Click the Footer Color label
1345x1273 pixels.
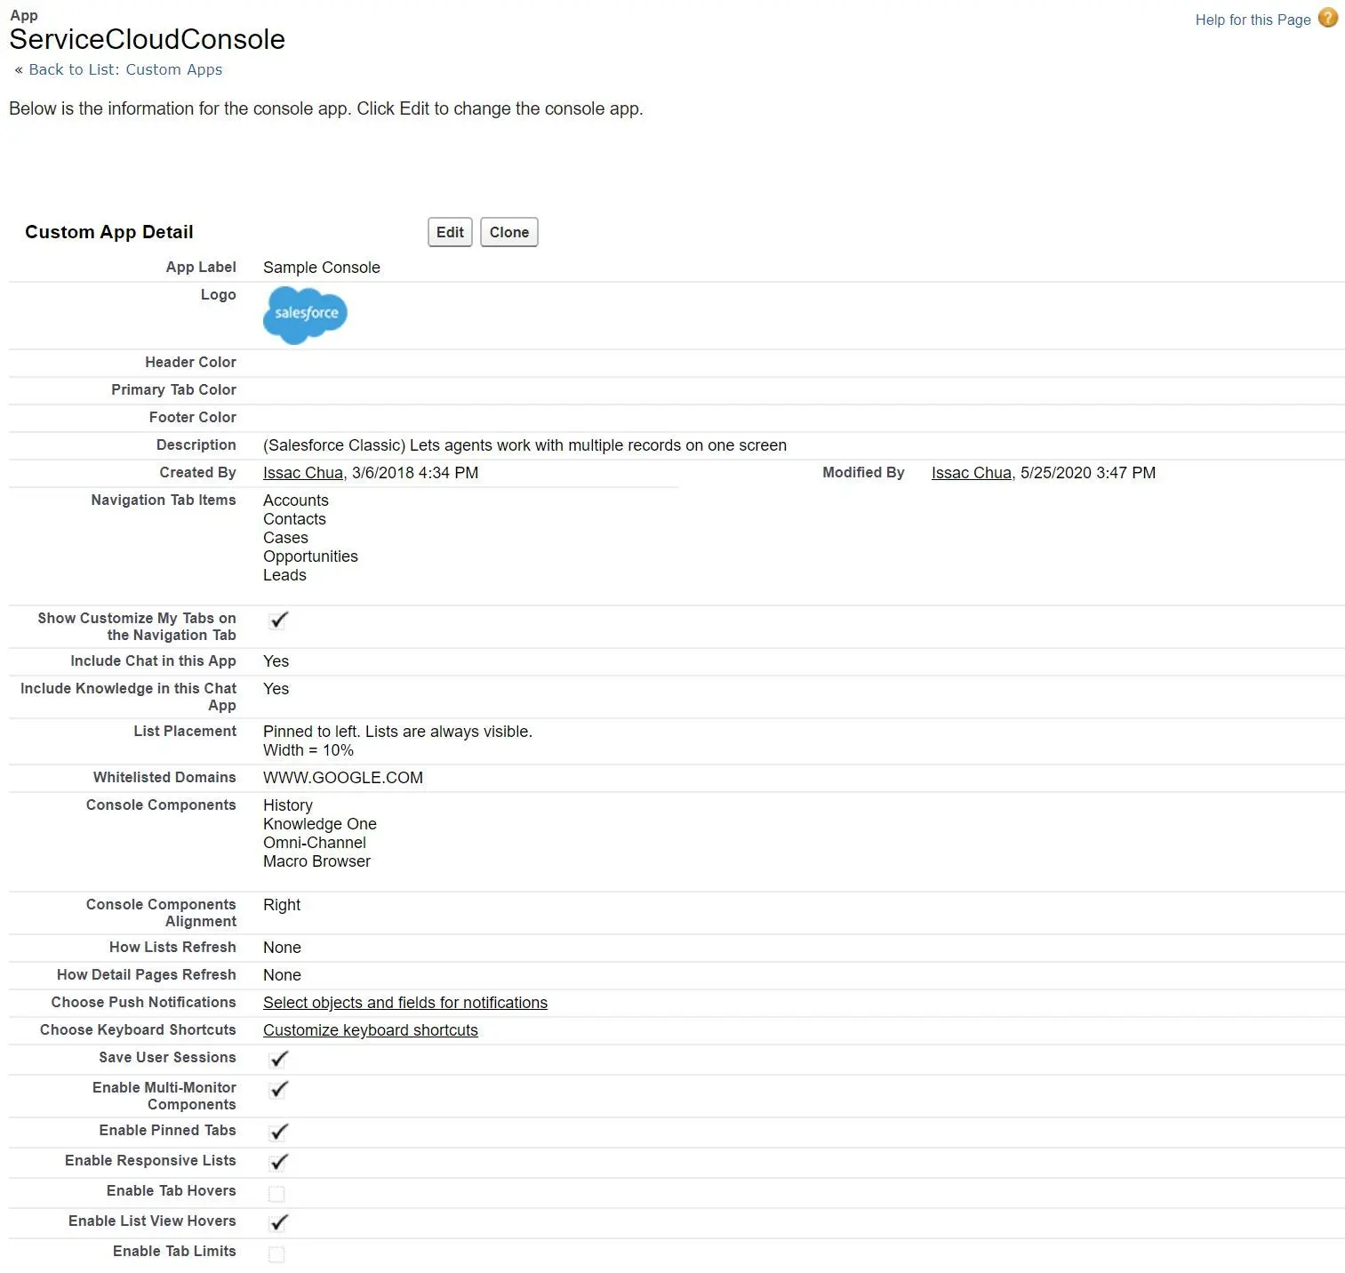tap(192, 417)
